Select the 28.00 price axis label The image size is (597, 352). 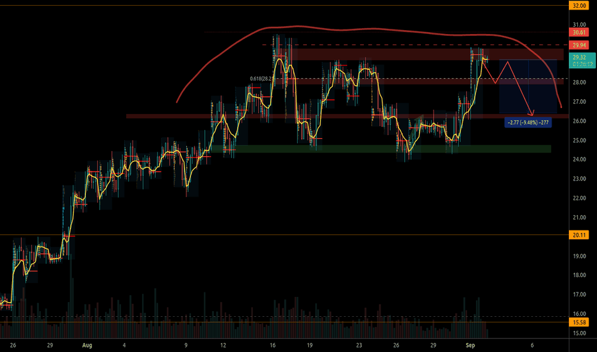pyautogui.click(x=579, y=83)
